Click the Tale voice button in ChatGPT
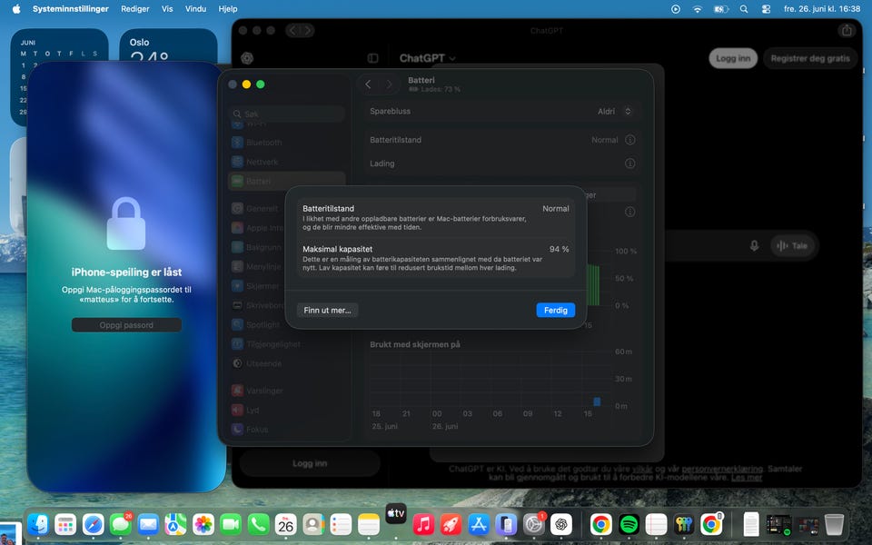Screen dimensions: 872x545 792,246
